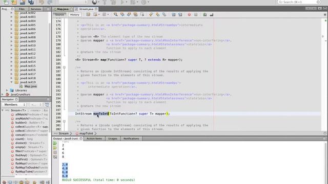Click the Find Next Occurrence icon
Screen dimensions: 328x184
(129, 14)
